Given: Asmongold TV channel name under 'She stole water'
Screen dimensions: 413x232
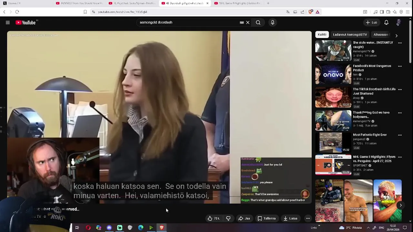Looking at the screenshot, I should coord(362,51).
